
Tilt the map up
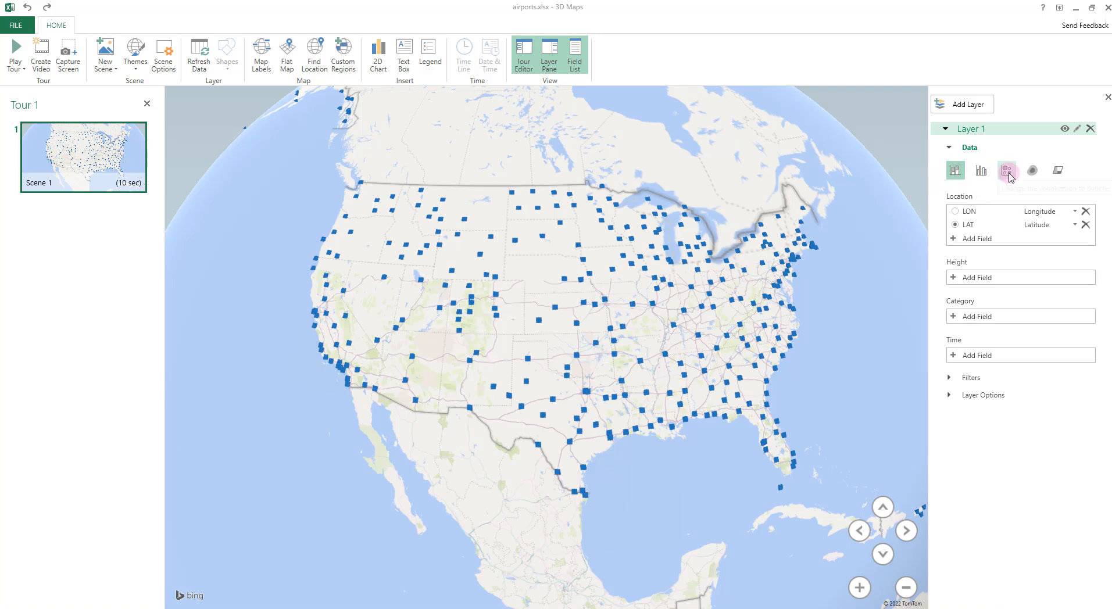882,507
